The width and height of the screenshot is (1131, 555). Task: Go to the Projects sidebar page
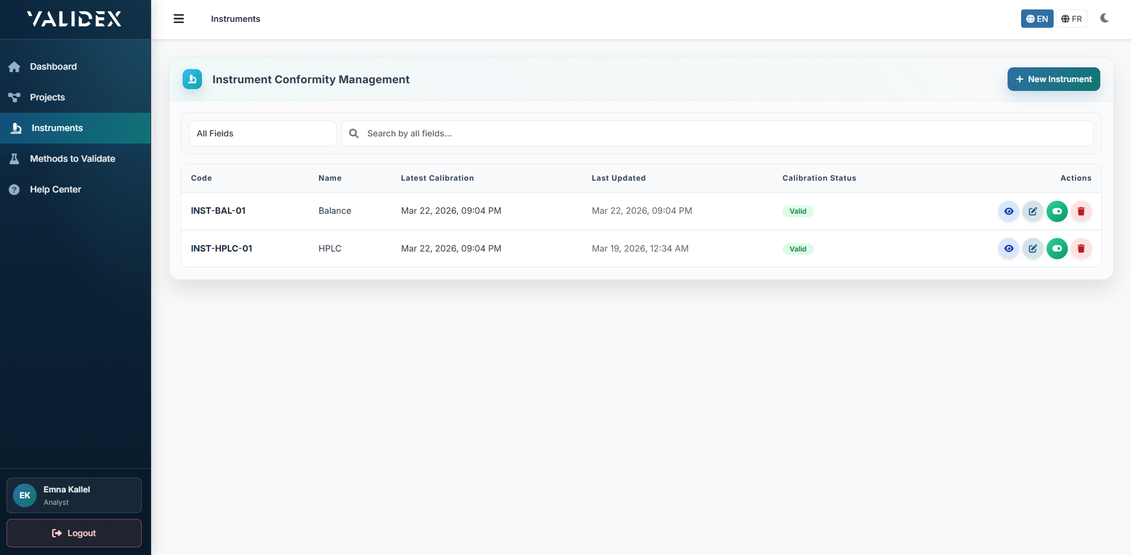[47, 97]
